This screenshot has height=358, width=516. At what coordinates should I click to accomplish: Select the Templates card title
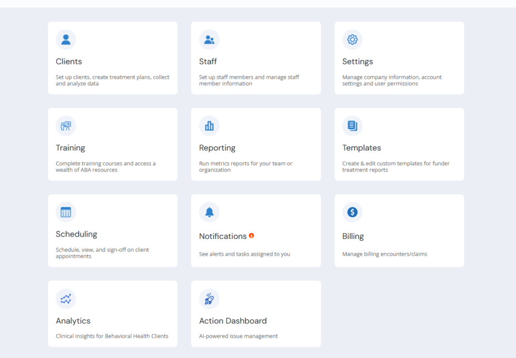(x=362, y=148)
